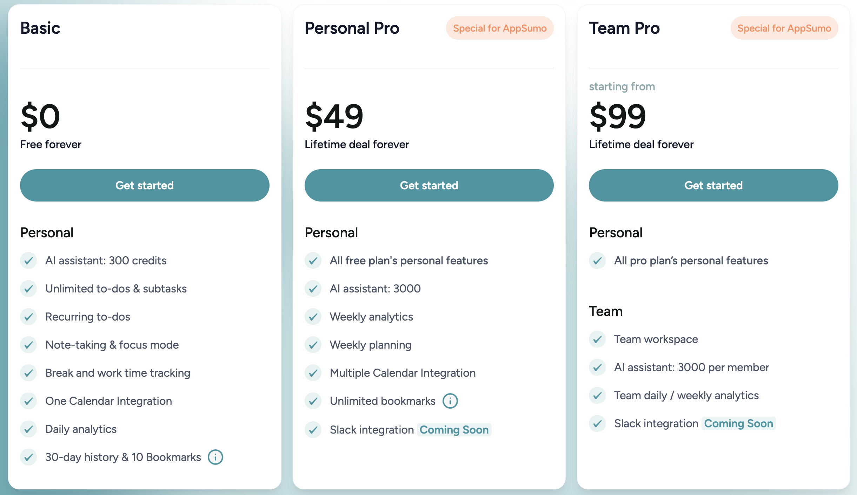Click Coming Soon tag in Team Pro list
The width and height of the screenshot is (857, 495).
739,423
